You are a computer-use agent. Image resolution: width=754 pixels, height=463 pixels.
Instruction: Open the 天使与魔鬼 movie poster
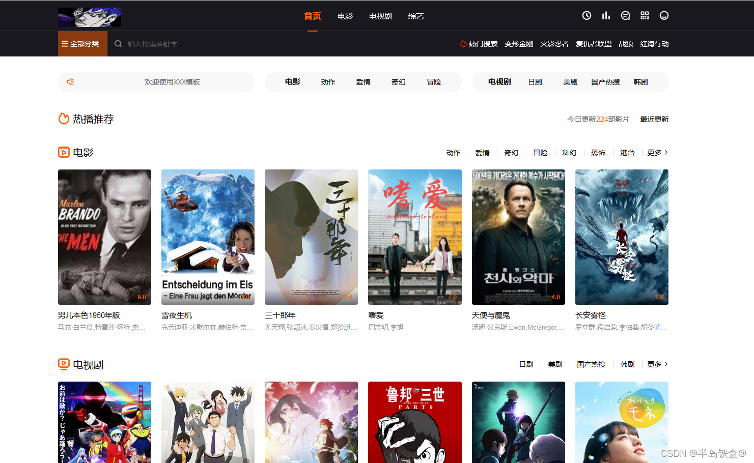click(x=518, y=237)
